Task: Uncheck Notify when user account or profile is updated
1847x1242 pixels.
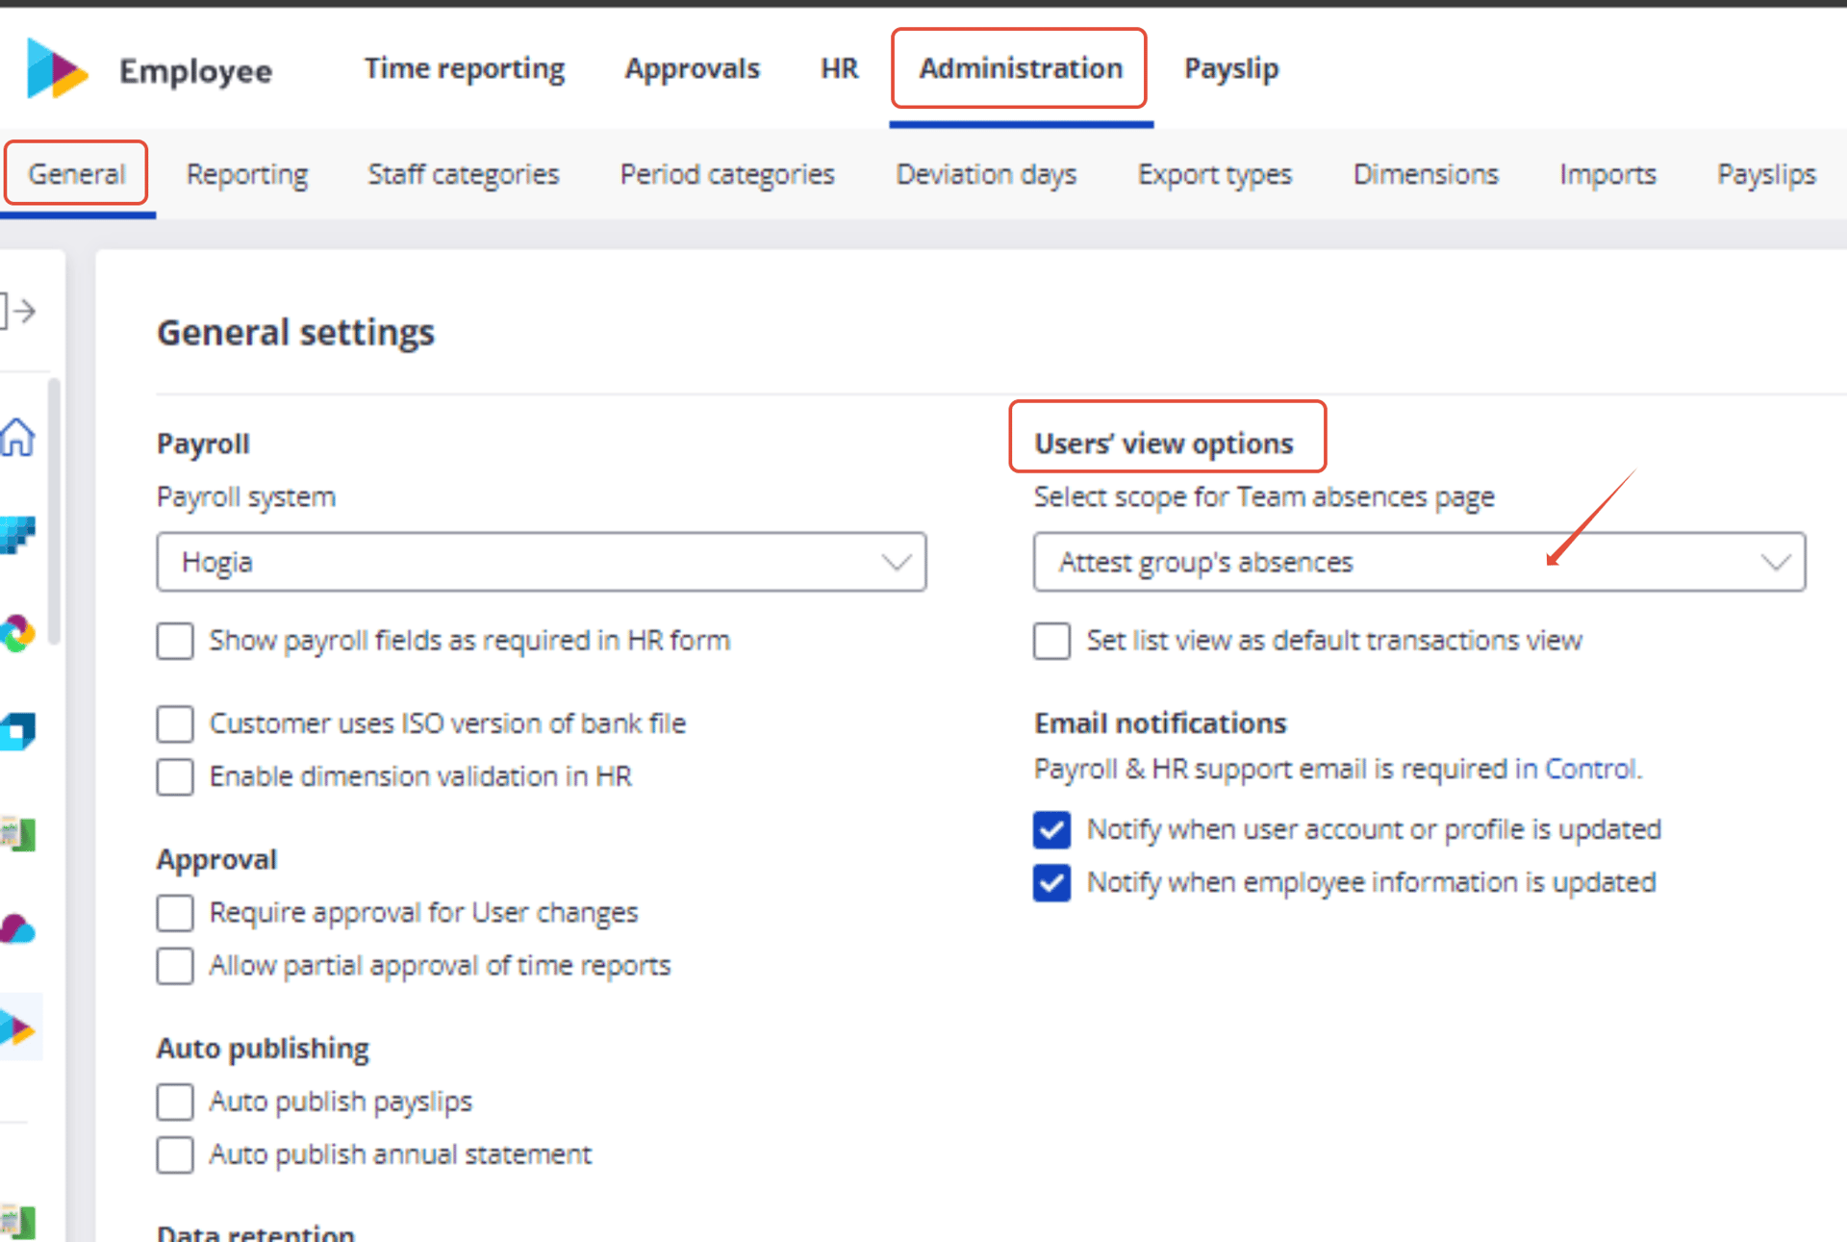Action: pos(1051,829)
